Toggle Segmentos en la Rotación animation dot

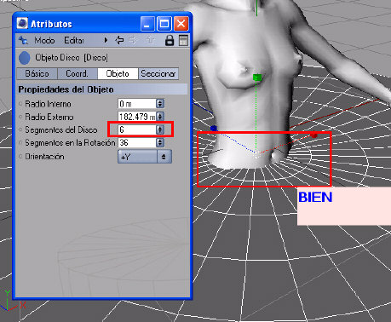(x=20, y=142)
